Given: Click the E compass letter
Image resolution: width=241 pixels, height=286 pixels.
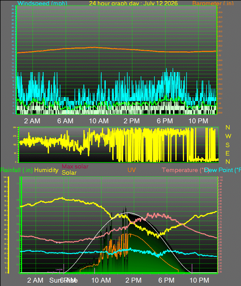Looking at the screenshot, I should (x=228, y=153).
